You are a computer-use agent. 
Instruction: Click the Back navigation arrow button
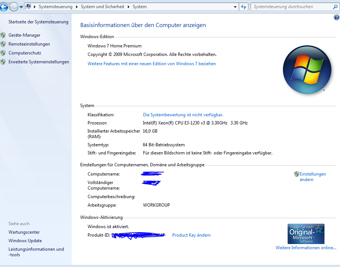click(3, 7)
